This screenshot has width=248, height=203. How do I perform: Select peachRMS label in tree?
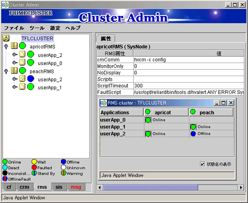42,71
